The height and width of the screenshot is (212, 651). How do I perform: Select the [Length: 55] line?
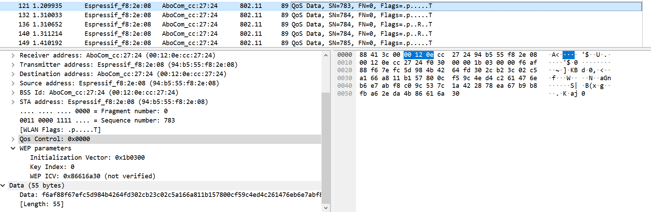[x=42, y=204]
